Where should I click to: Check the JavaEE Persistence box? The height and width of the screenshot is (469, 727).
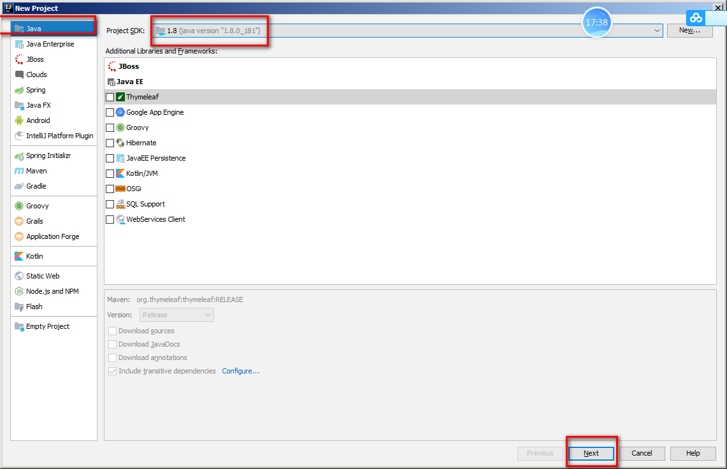tap(110, 158)
